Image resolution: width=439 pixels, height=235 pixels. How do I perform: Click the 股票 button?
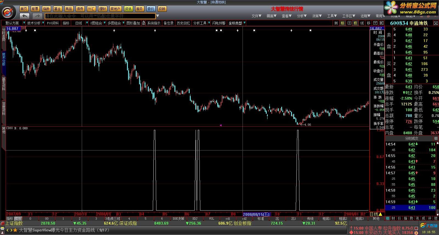[x=35, y=9]
